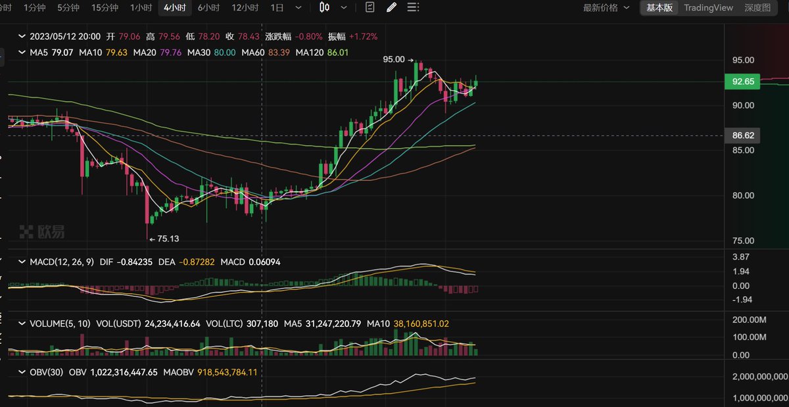The width and height of the screenshot is (789, 407).
Task: Open the chart list settings icon
Action: pyautogui.click(x=413, y=8)
